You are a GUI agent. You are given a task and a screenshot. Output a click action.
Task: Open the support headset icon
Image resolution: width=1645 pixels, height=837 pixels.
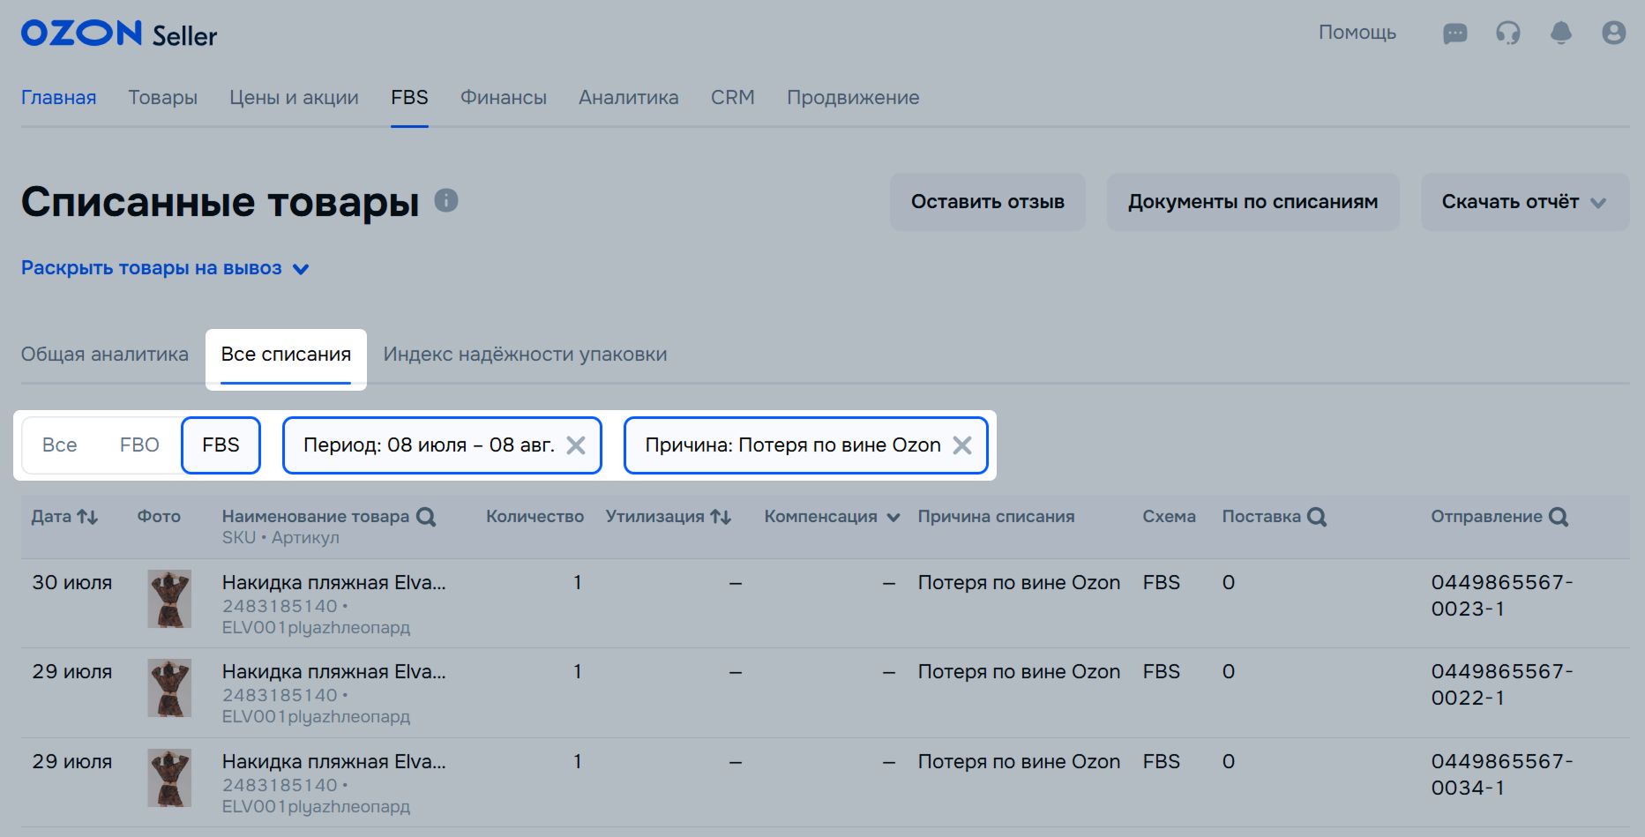pos(1508,34)
